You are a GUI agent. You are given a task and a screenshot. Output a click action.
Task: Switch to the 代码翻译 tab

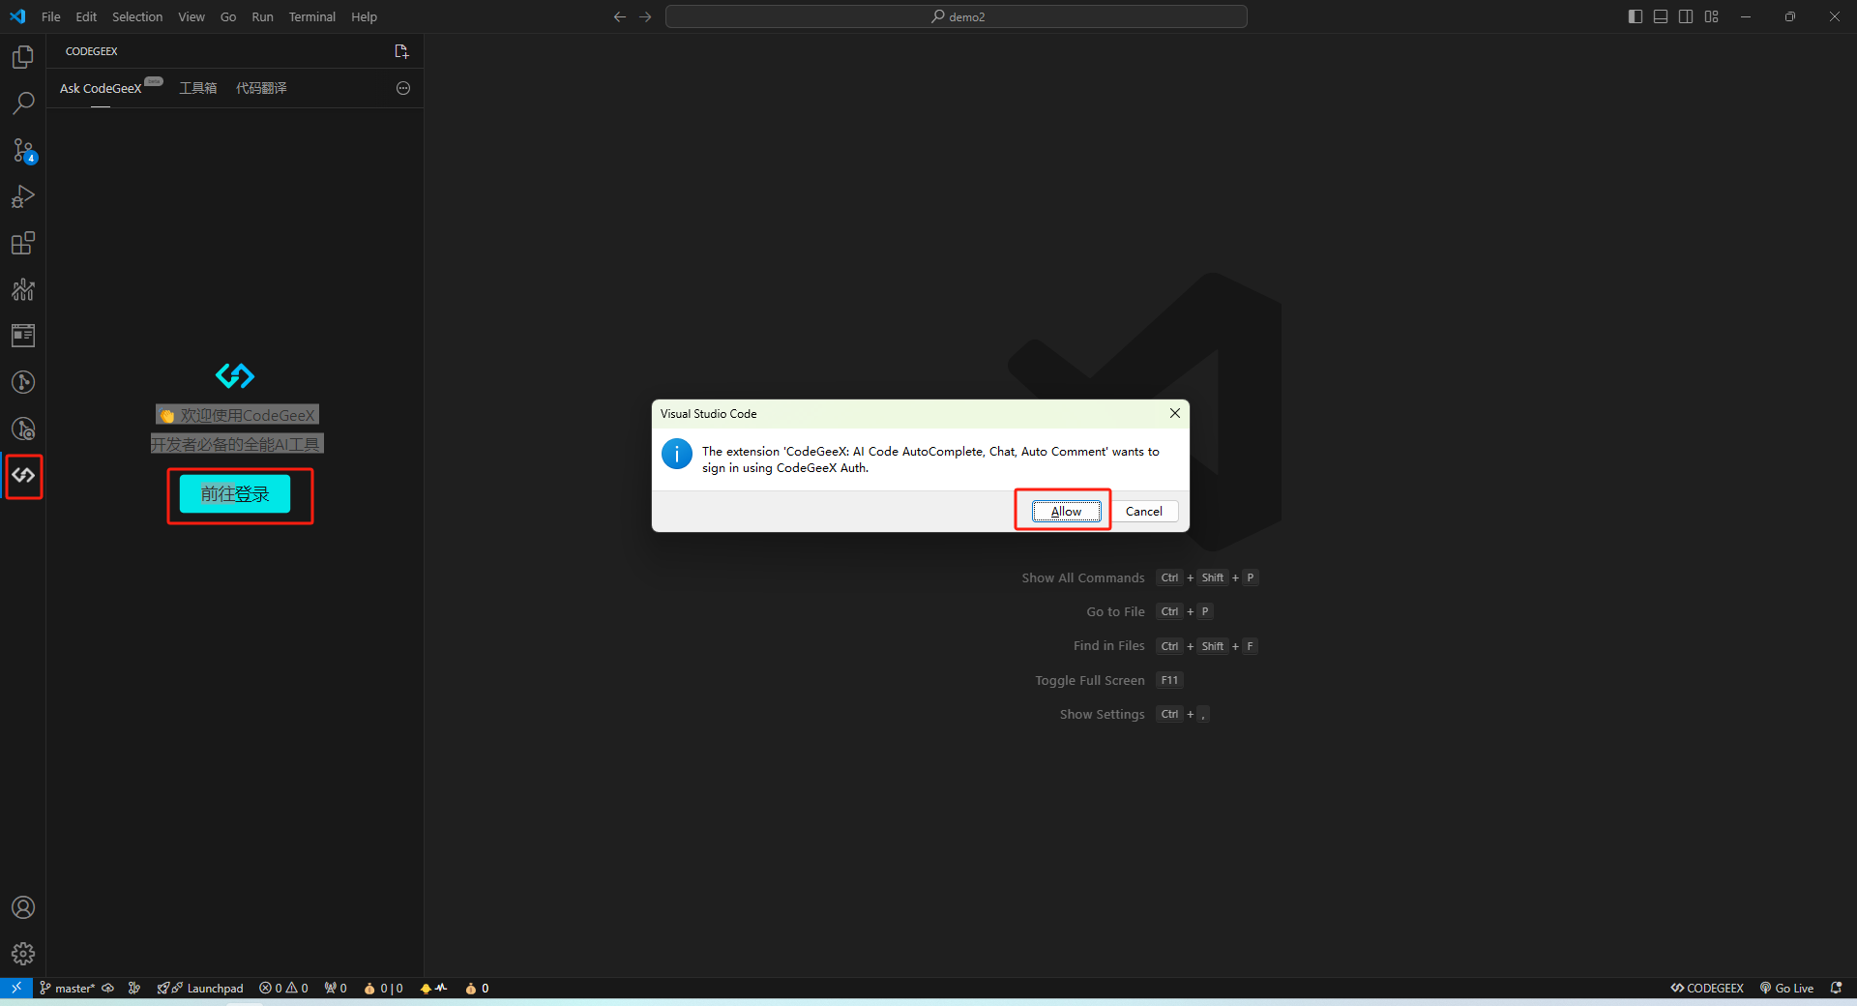[x=261, y=88]
